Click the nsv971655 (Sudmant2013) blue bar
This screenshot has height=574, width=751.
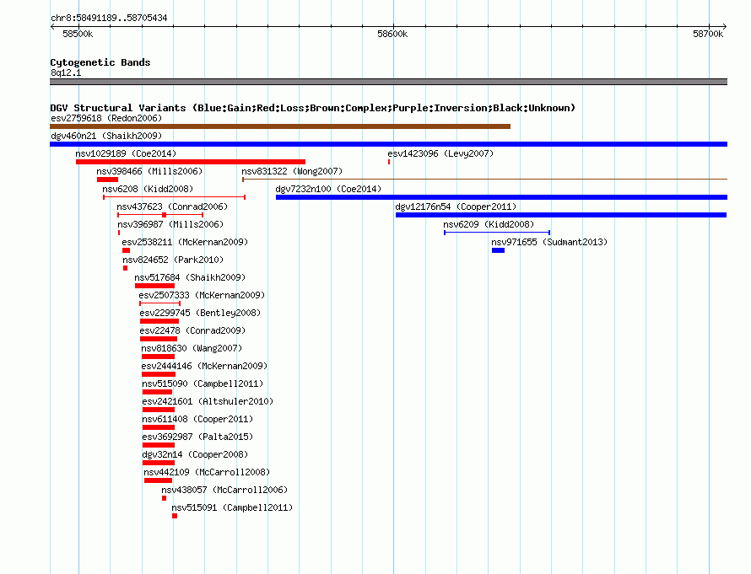point(498,250)
